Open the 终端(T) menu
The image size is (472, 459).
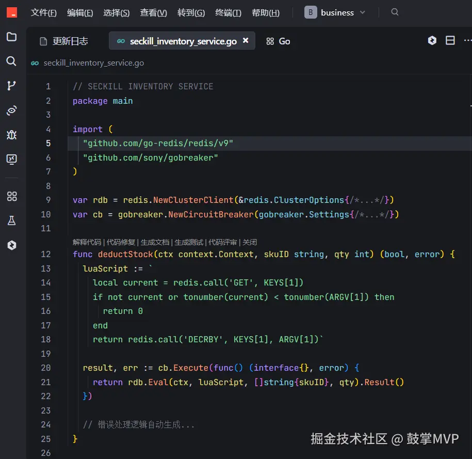point(228,13)
